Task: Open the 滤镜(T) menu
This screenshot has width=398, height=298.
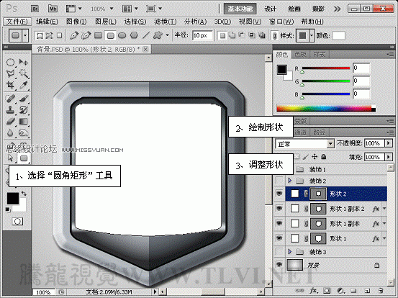Action: click(166, 22)
